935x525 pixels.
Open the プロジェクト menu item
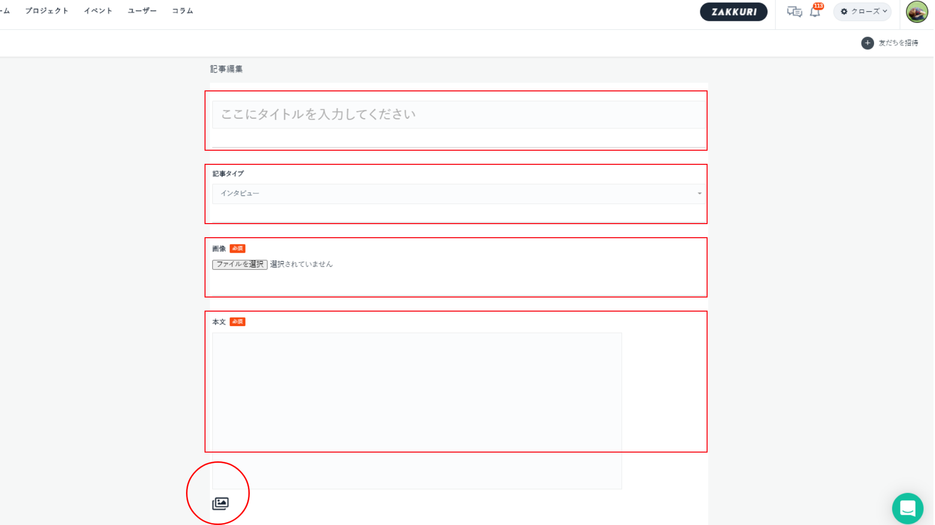point(47,11)
